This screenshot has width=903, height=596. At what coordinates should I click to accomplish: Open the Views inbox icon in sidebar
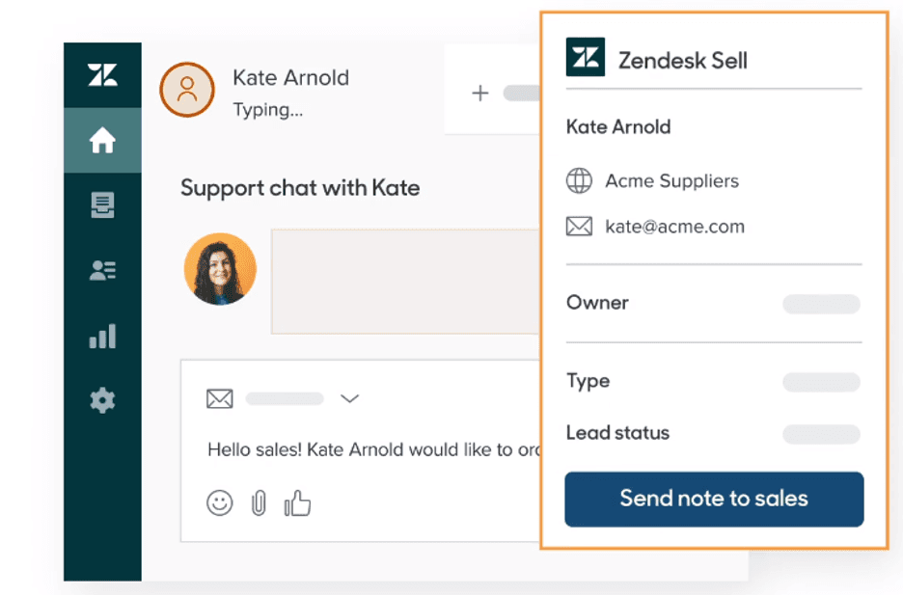click(102, 205)
